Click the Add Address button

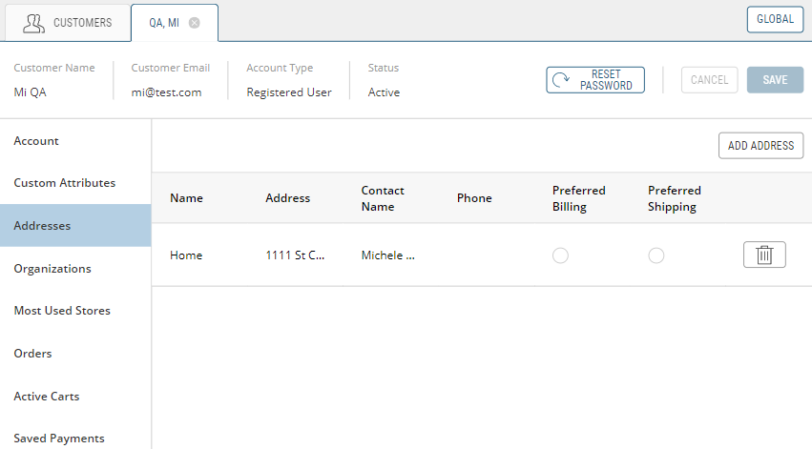point(760,146)
